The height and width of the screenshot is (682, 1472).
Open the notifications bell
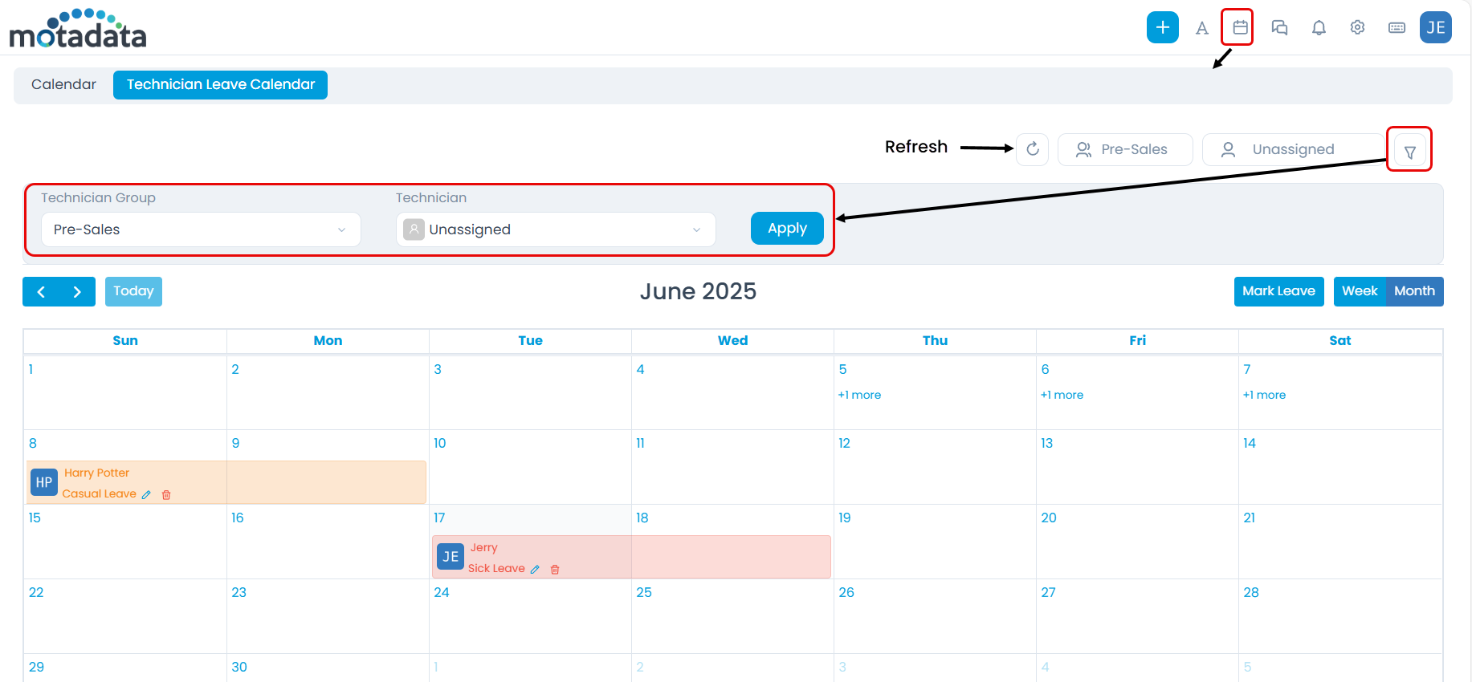1319,27
